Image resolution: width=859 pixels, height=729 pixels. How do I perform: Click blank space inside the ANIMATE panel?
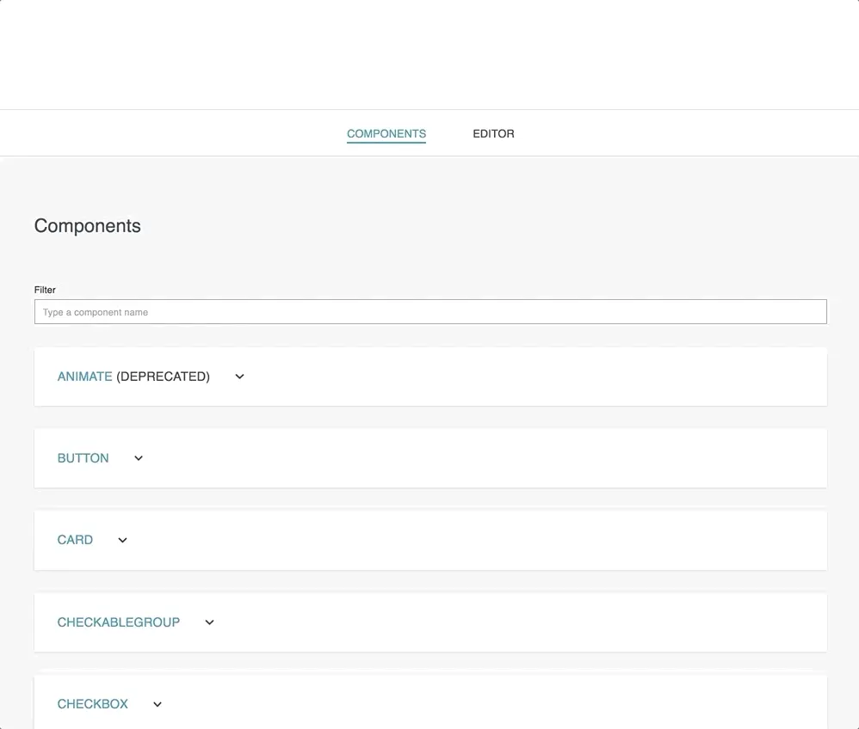(534, 377)
